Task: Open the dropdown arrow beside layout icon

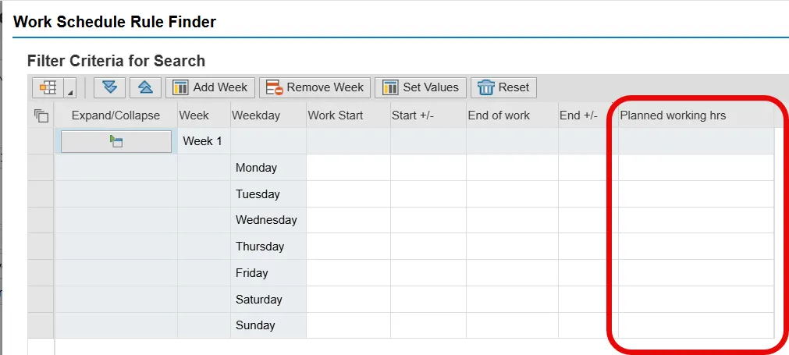Action: coord(70,89)
